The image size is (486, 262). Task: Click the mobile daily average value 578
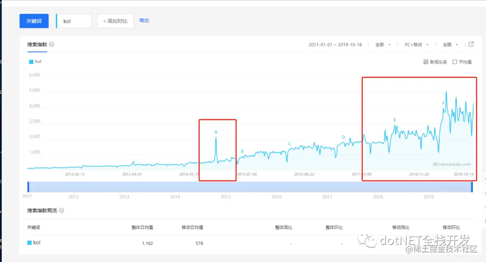point(199,244)
